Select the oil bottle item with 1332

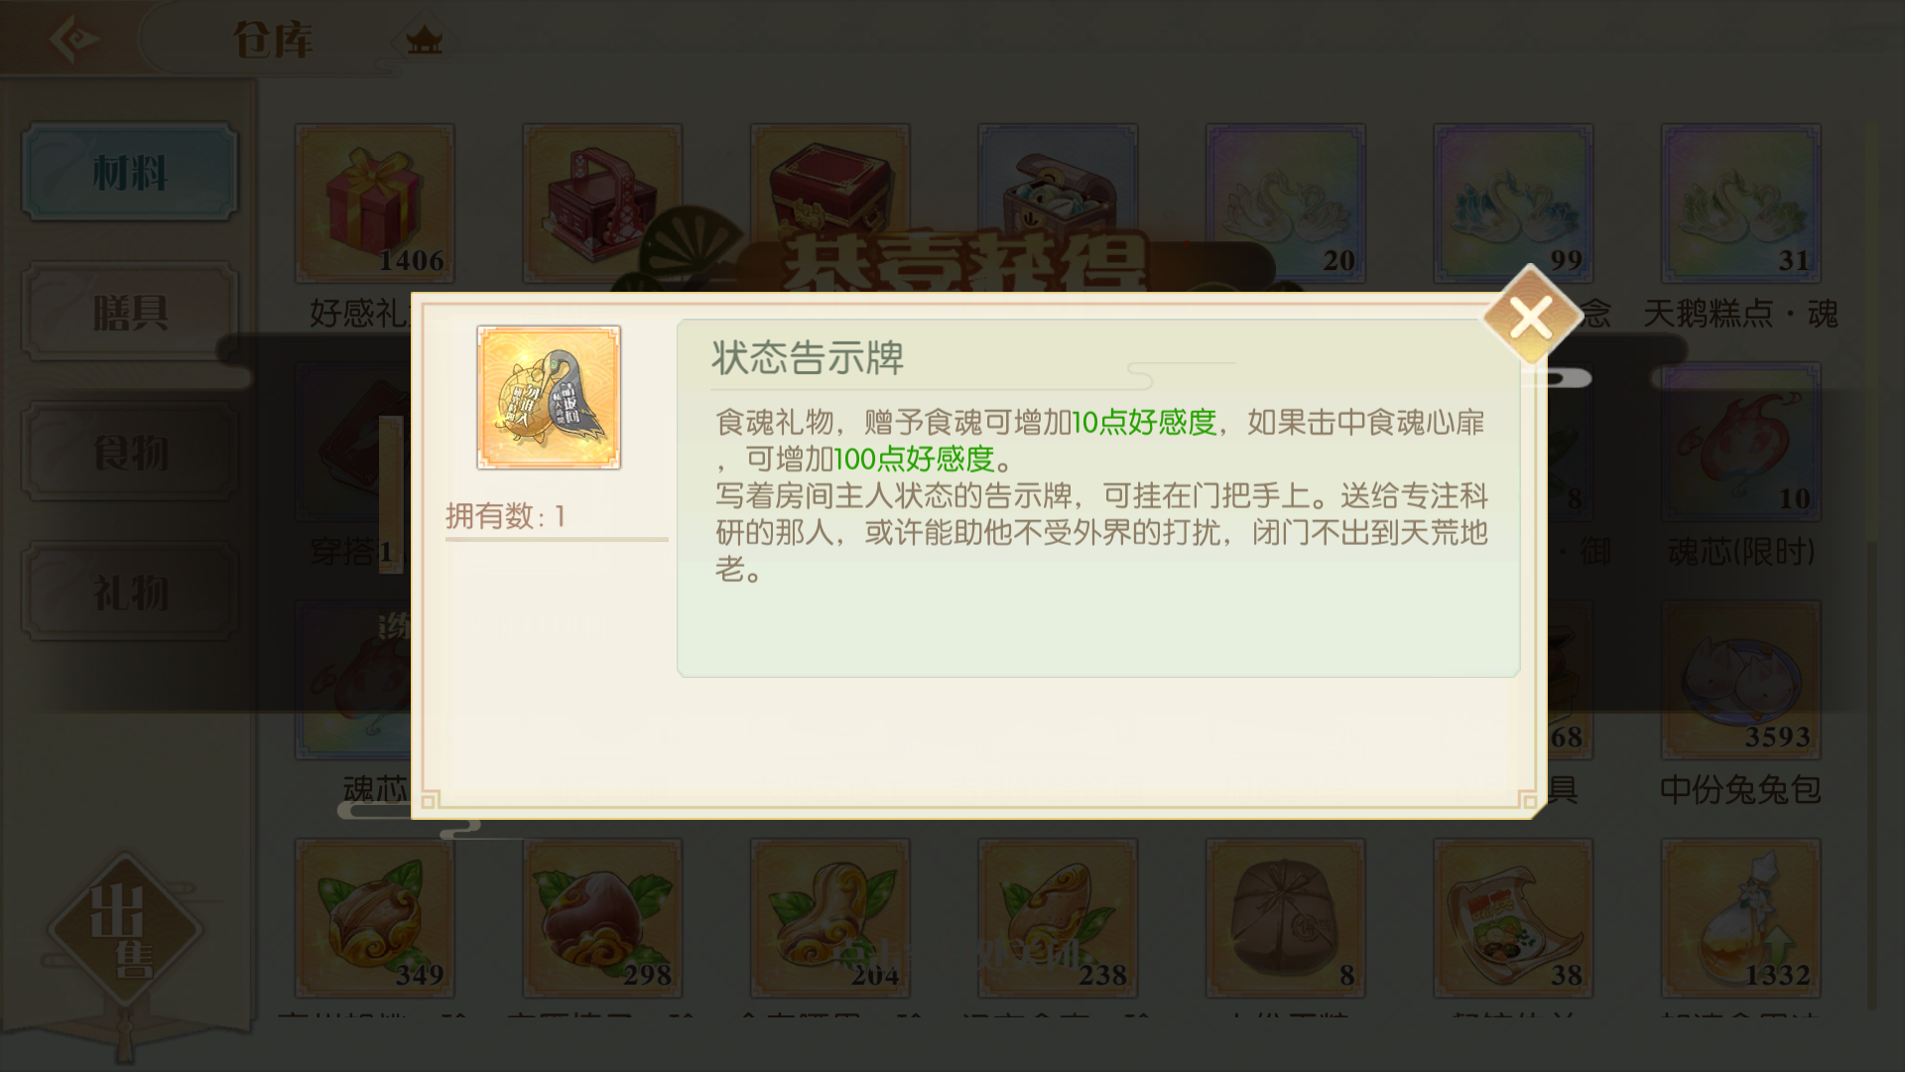click(1740, 918)
